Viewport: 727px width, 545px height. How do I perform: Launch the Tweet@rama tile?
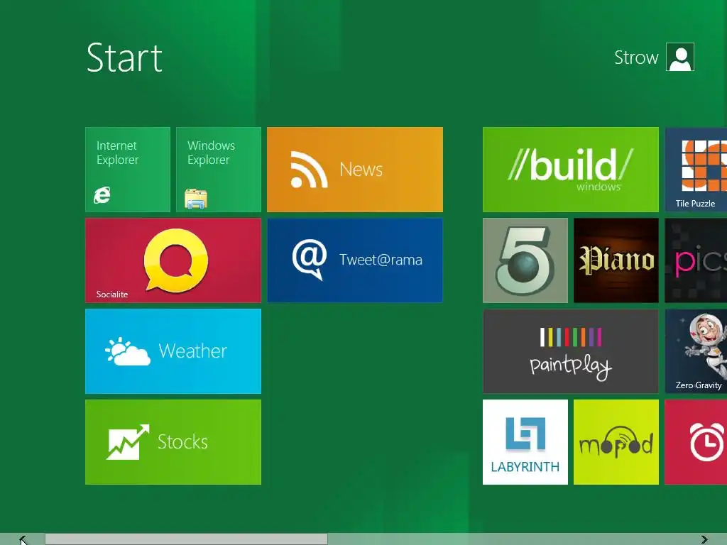[x=355, y=260]
